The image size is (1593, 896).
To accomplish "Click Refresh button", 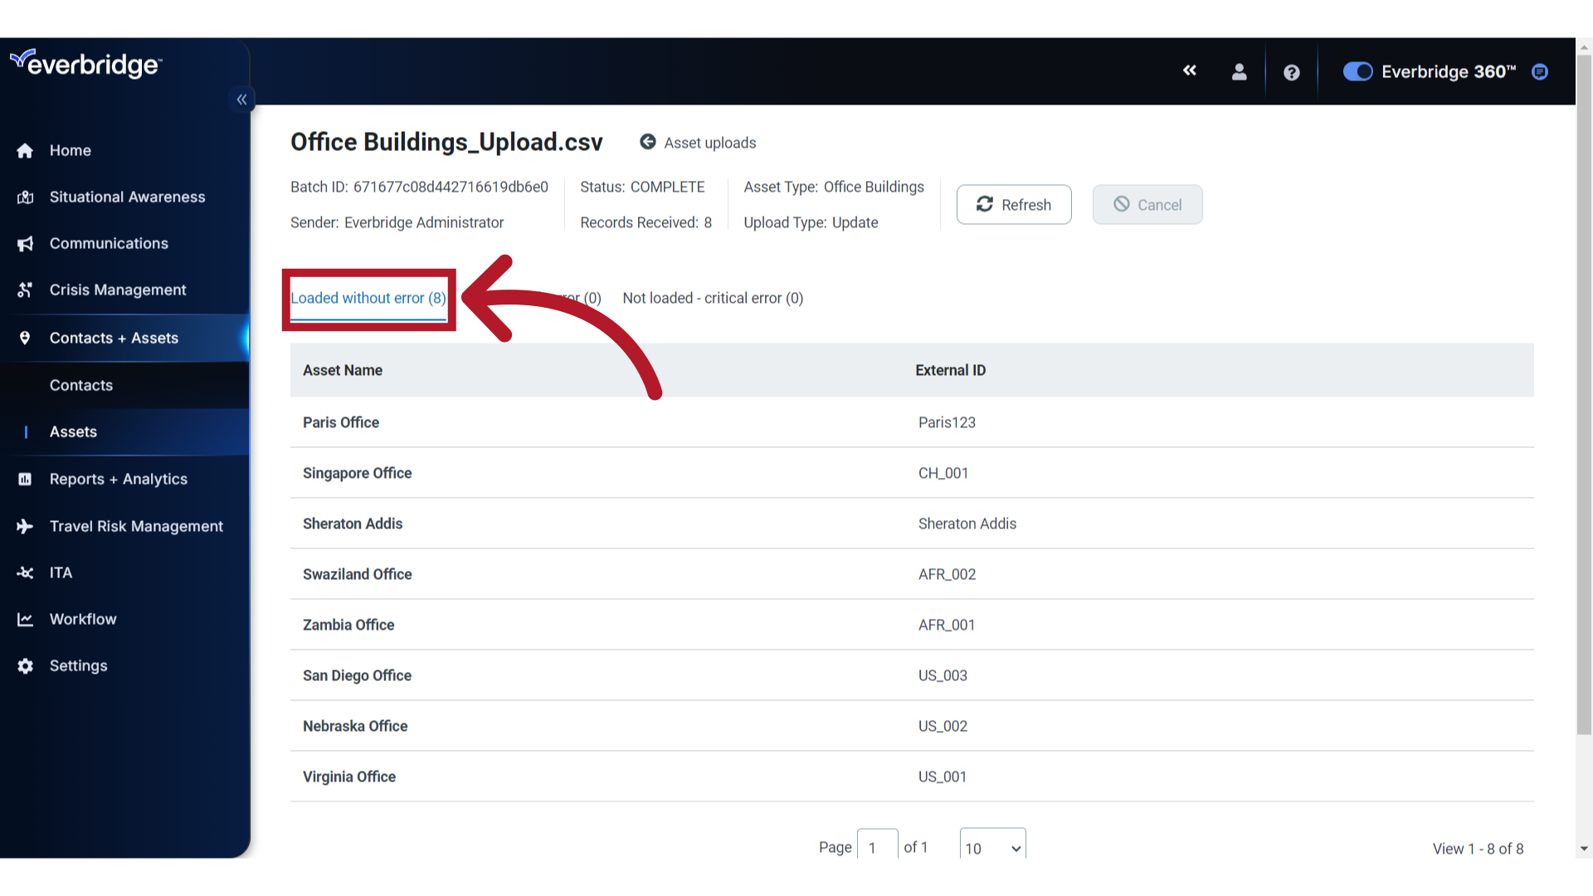I will pos(1013,205).
